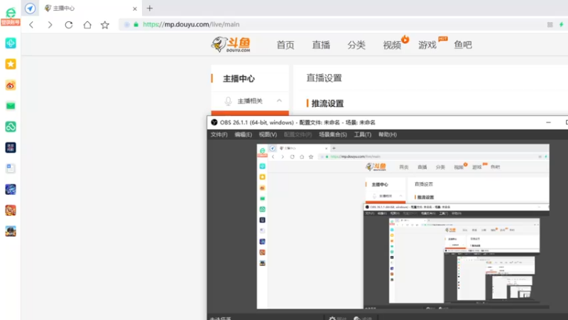Click the browser address bar URL
This screenshot has width=568, height=320.
(x=191, y=25)
